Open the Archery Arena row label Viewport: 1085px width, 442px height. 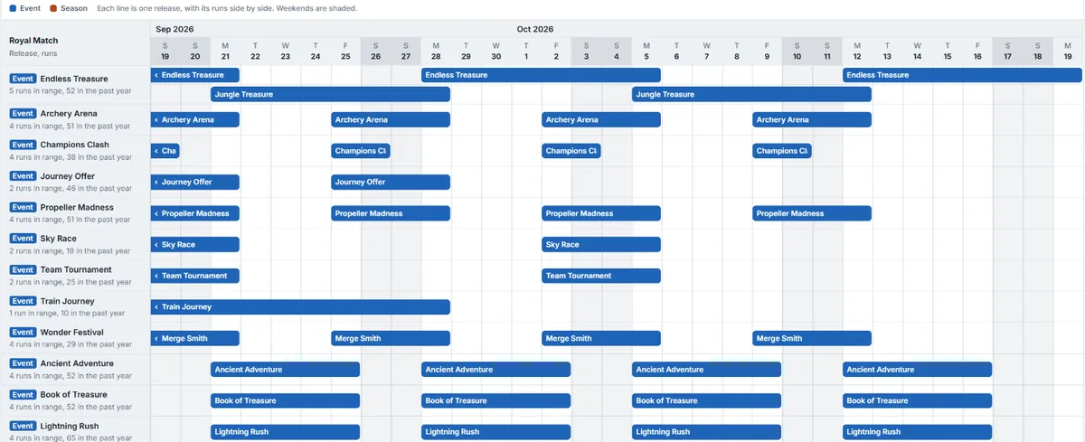(69, 114)
